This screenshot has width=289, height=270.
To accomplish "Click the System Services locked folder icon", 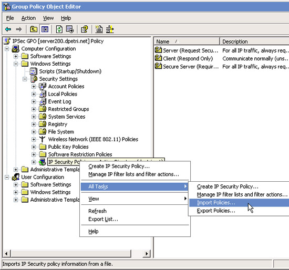I will click(43, 117).
